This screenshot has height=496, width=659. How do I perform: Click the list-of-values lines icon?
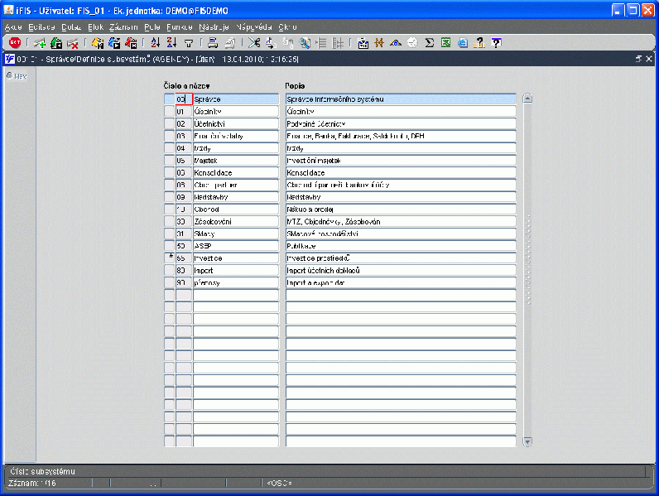[x=321, y=42]
